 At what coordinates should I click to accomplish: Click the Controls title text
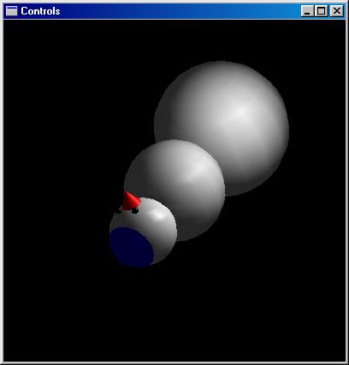[x=40, y=11]
